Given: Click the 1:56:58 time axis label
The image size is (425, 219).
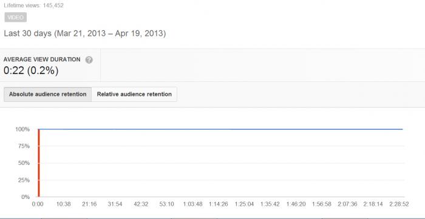Looking at the screenshot, I should (x=321, y=204).
